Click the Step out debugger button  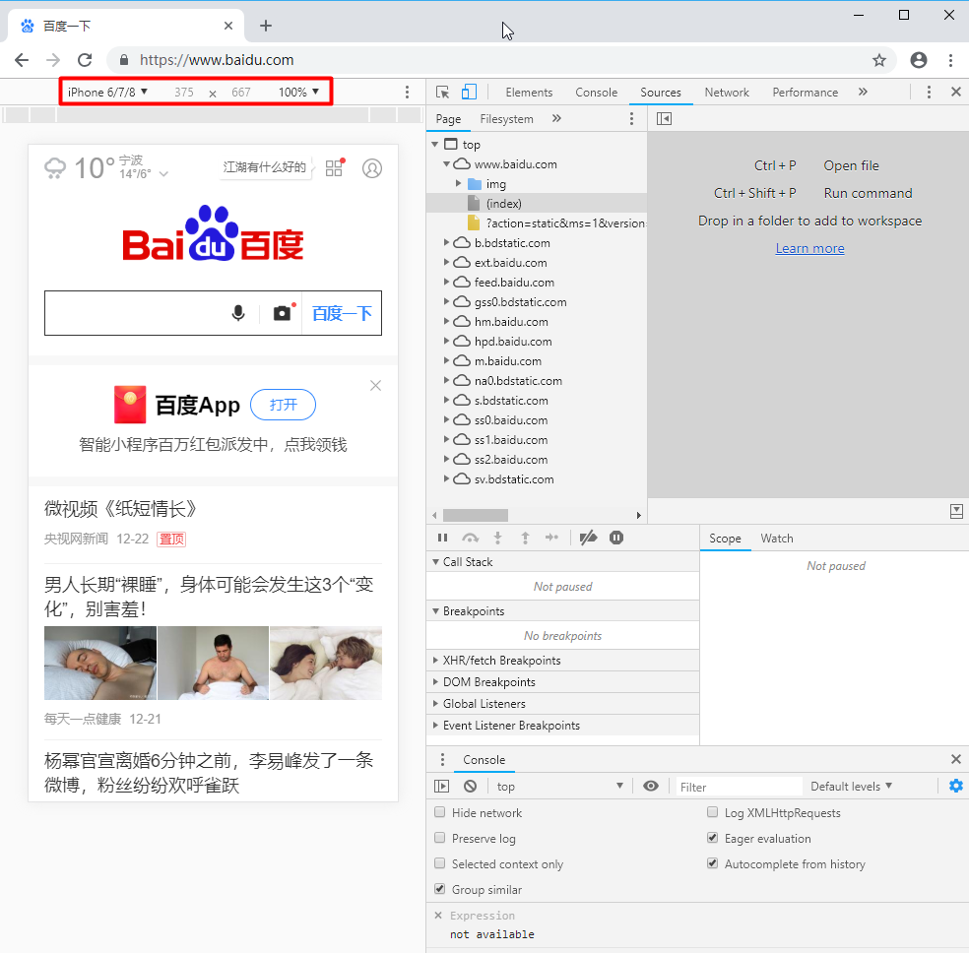525,538
